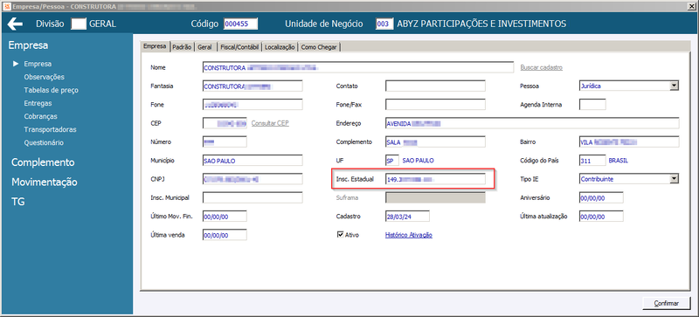Viewport: 699px width, 317px height.
Task: Click the ABYZ PARTICIPAÇÕES E INVESTIMENTOS text
Action: pos(481,24)
